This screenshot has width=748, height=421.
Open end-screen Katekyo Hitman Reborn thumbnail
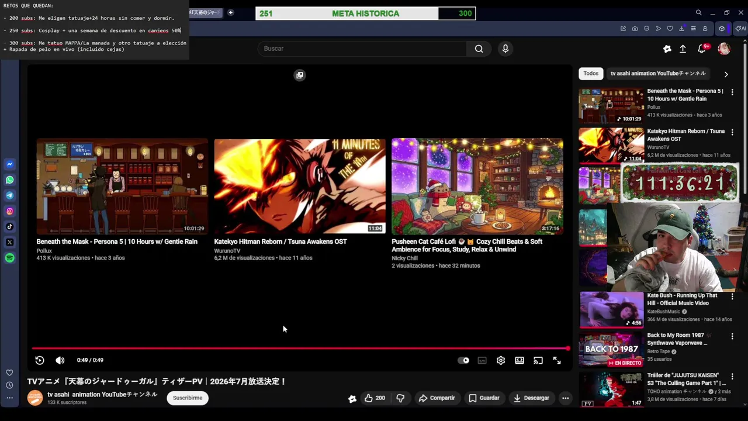[x=300, y=187]
